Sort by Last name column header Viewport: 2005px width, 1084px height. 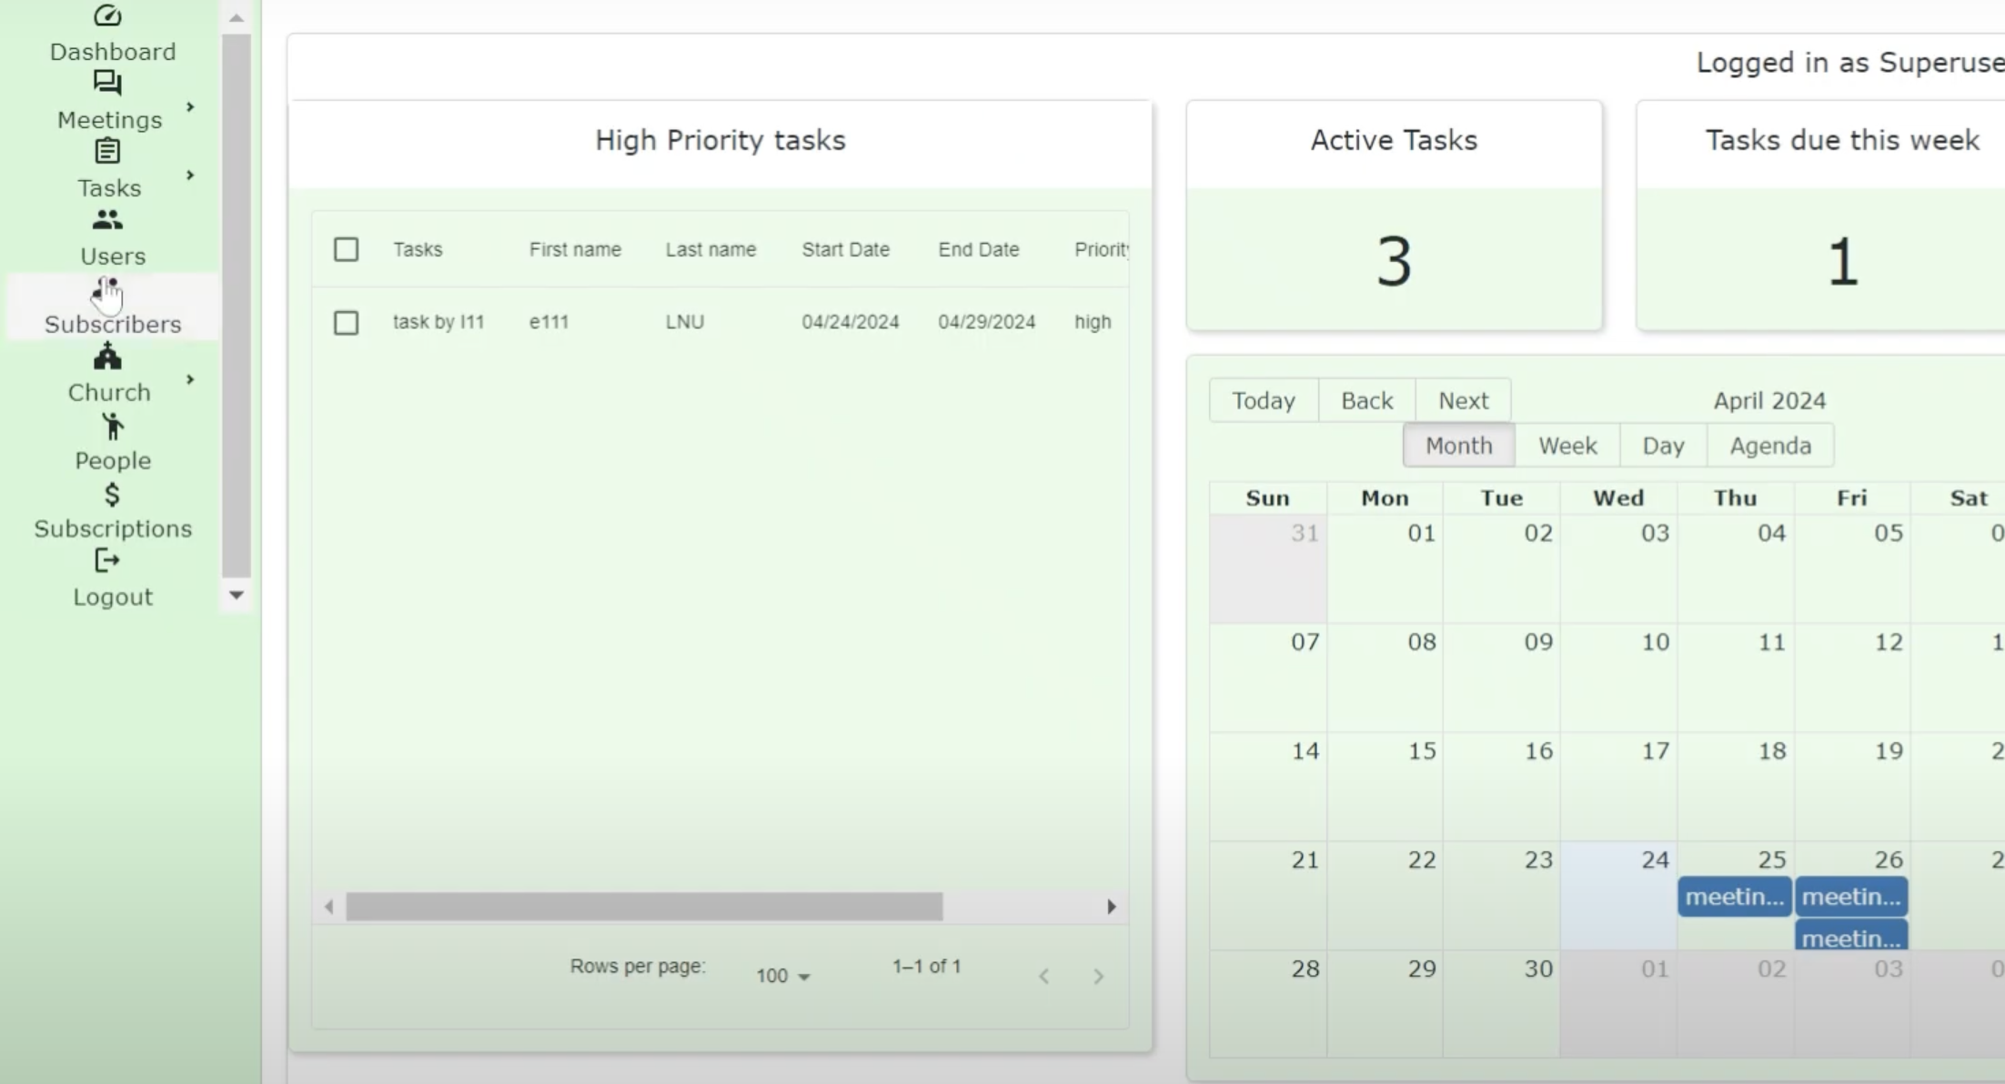(x=710, y=249)
